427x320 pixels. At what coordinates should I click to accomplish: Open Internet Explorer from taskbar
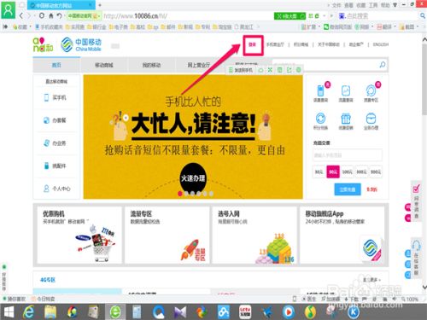point(29,312)
